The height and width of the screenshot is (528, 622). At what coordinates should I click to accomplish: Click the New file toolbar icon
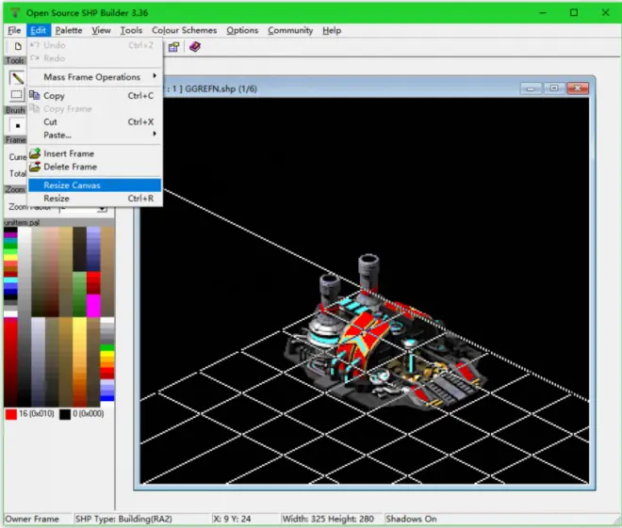pyautogui.click(x=18, y=46)
